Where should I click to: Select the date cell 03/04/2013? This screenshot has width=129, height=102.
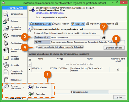click(41, 69)
